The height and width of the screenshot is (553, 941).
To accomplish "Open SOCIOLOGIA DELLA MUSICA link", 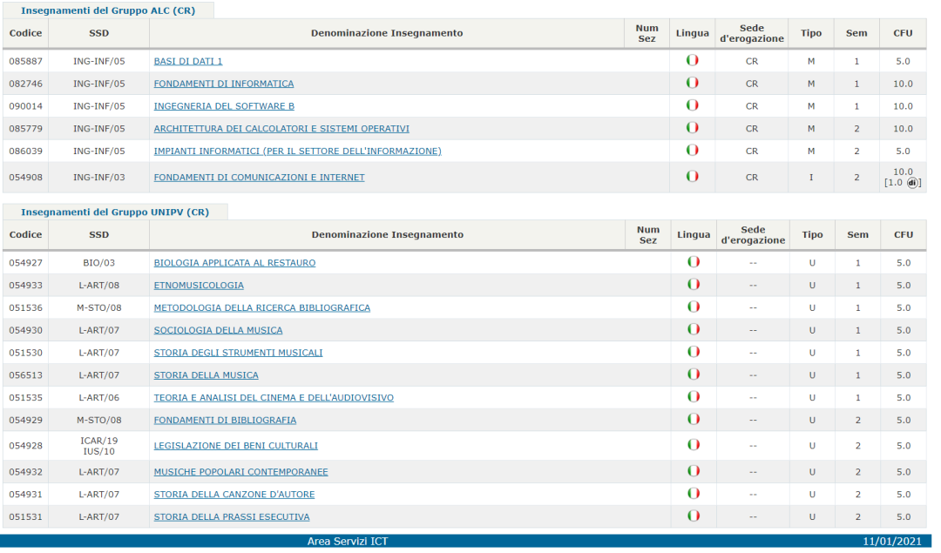I will [x=218, y=330].
